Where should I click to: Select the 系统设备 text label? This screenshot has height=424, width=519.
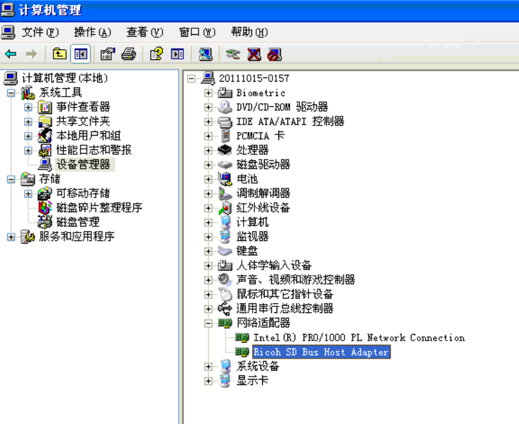tap(257, 366)
